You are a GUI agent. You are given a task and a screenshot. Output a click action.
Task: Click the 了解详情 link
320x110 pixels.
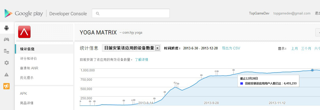(141, 60)
